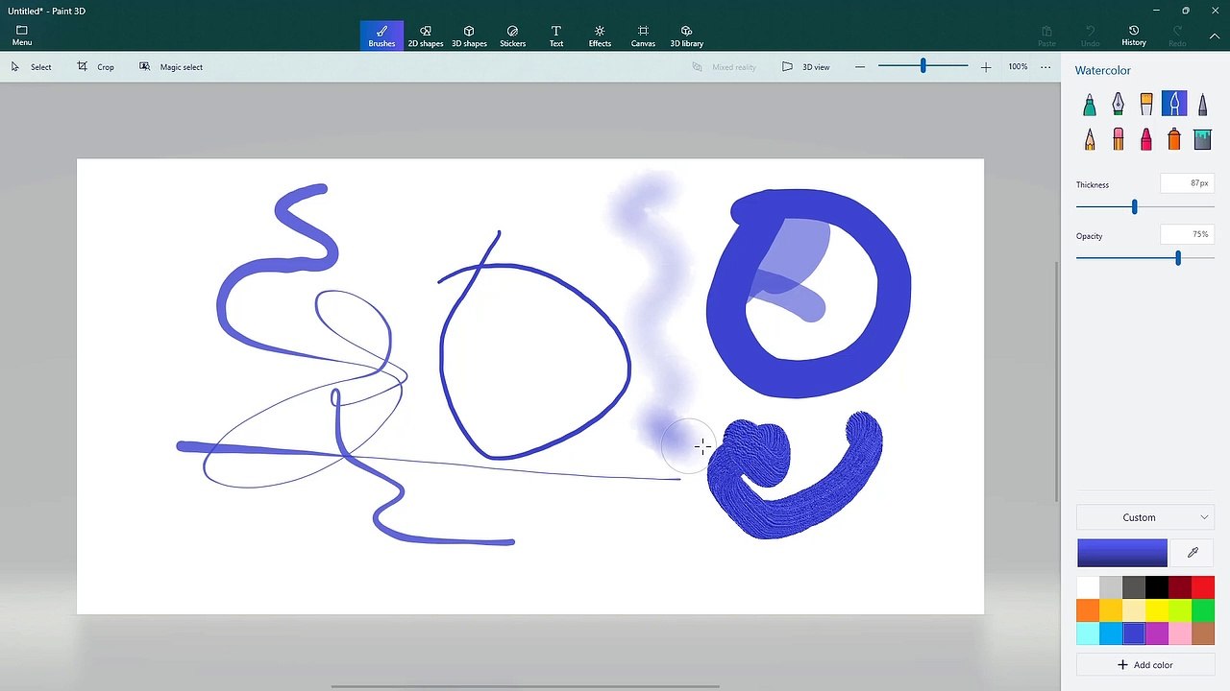
Task: Adjust the Thickness slider
Action: [x=1134, y=207]
